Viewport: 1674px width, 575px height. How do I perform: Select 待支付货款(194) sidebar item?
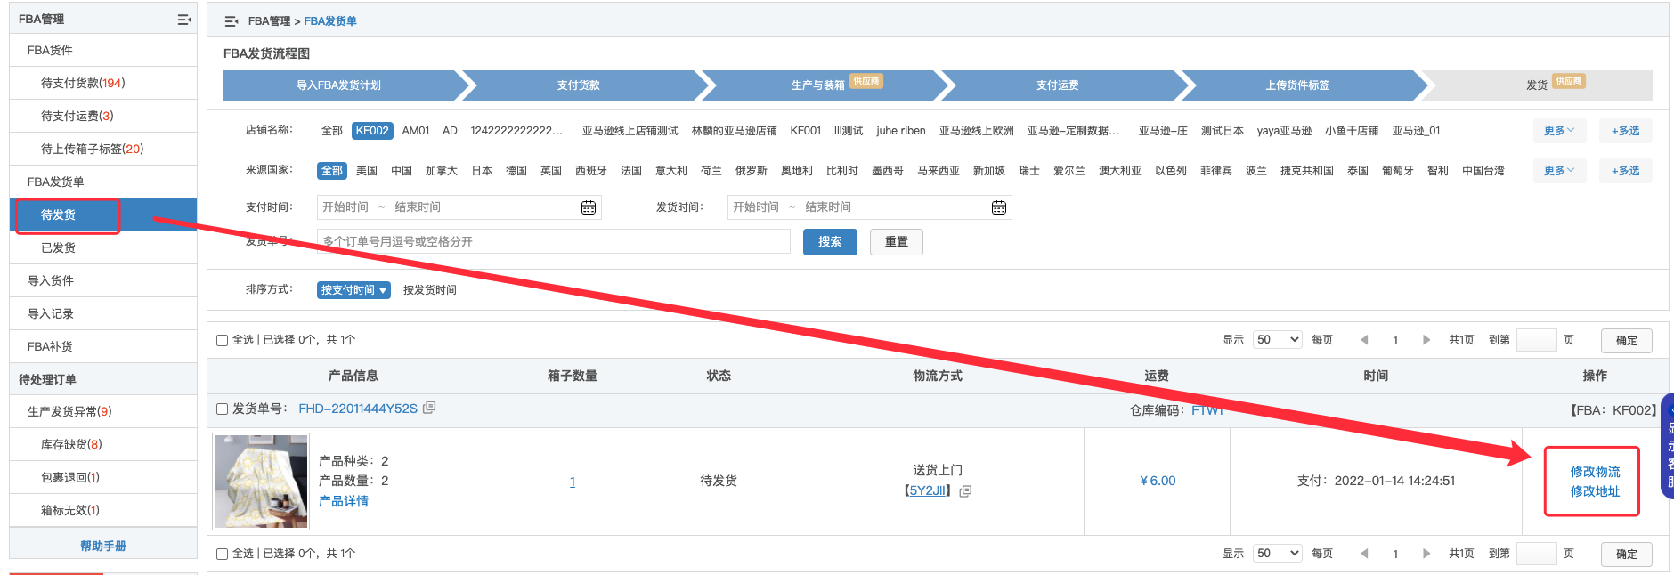[83, 83]
